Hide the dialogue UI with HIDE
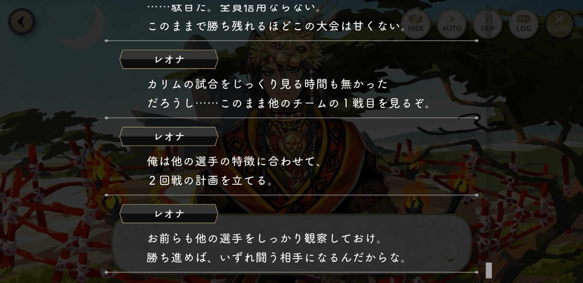Screen dimensions: 583x283 click(416, 24)
